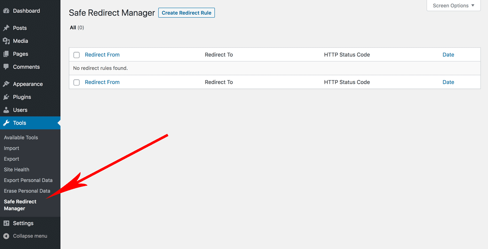488x249 pixels.
Task: Open Safe Redirect Manager submenu item
Action: point(20,205)
